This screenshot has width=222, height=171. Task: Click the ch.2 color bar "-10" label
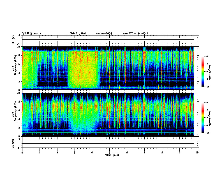(207, 133)
